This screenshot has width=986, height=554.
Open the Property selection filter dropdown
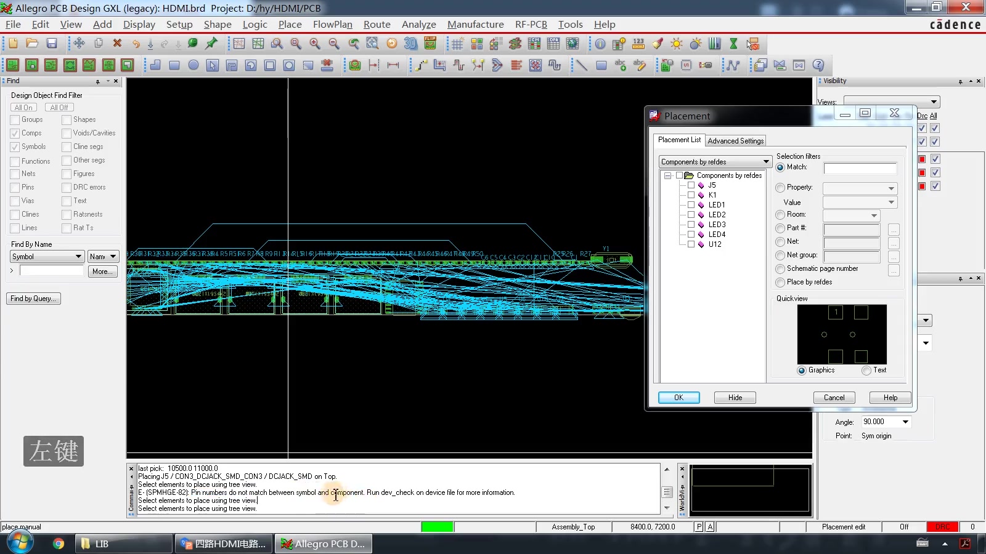[891, 188]
